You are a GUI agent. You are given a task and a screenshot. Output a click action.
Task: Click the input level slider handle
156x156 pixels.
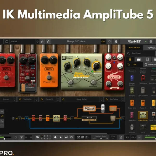(4, 139)
